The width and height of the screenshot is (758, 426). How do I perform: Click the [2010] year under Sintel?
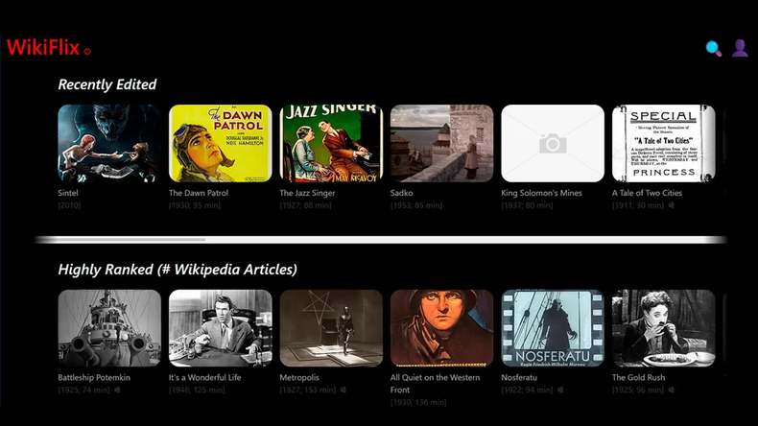69,205
